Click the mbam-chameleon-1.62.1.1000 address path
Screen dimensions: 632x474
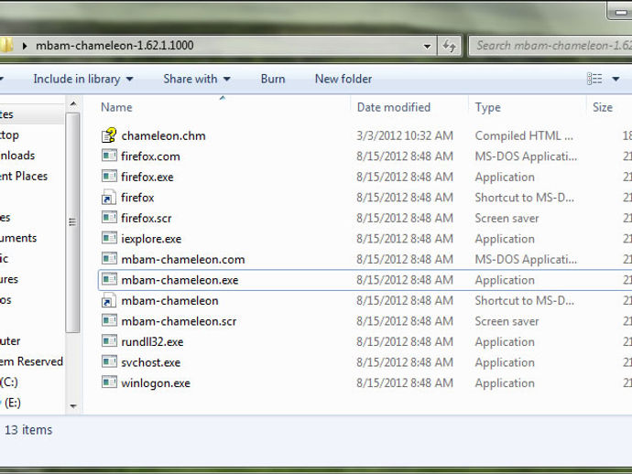114,46
